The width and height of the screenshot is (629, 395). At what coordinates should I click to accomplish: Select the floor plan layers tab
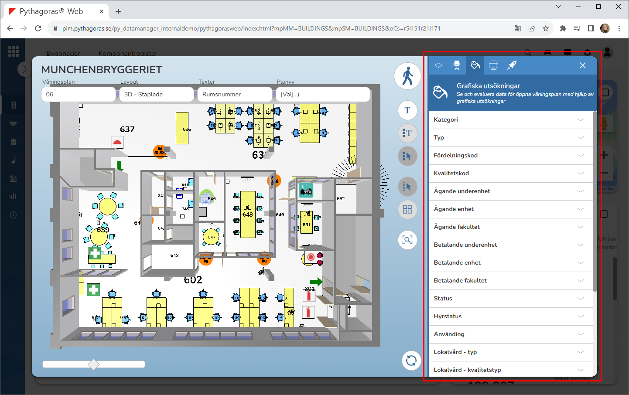click(x=438, y=65)
